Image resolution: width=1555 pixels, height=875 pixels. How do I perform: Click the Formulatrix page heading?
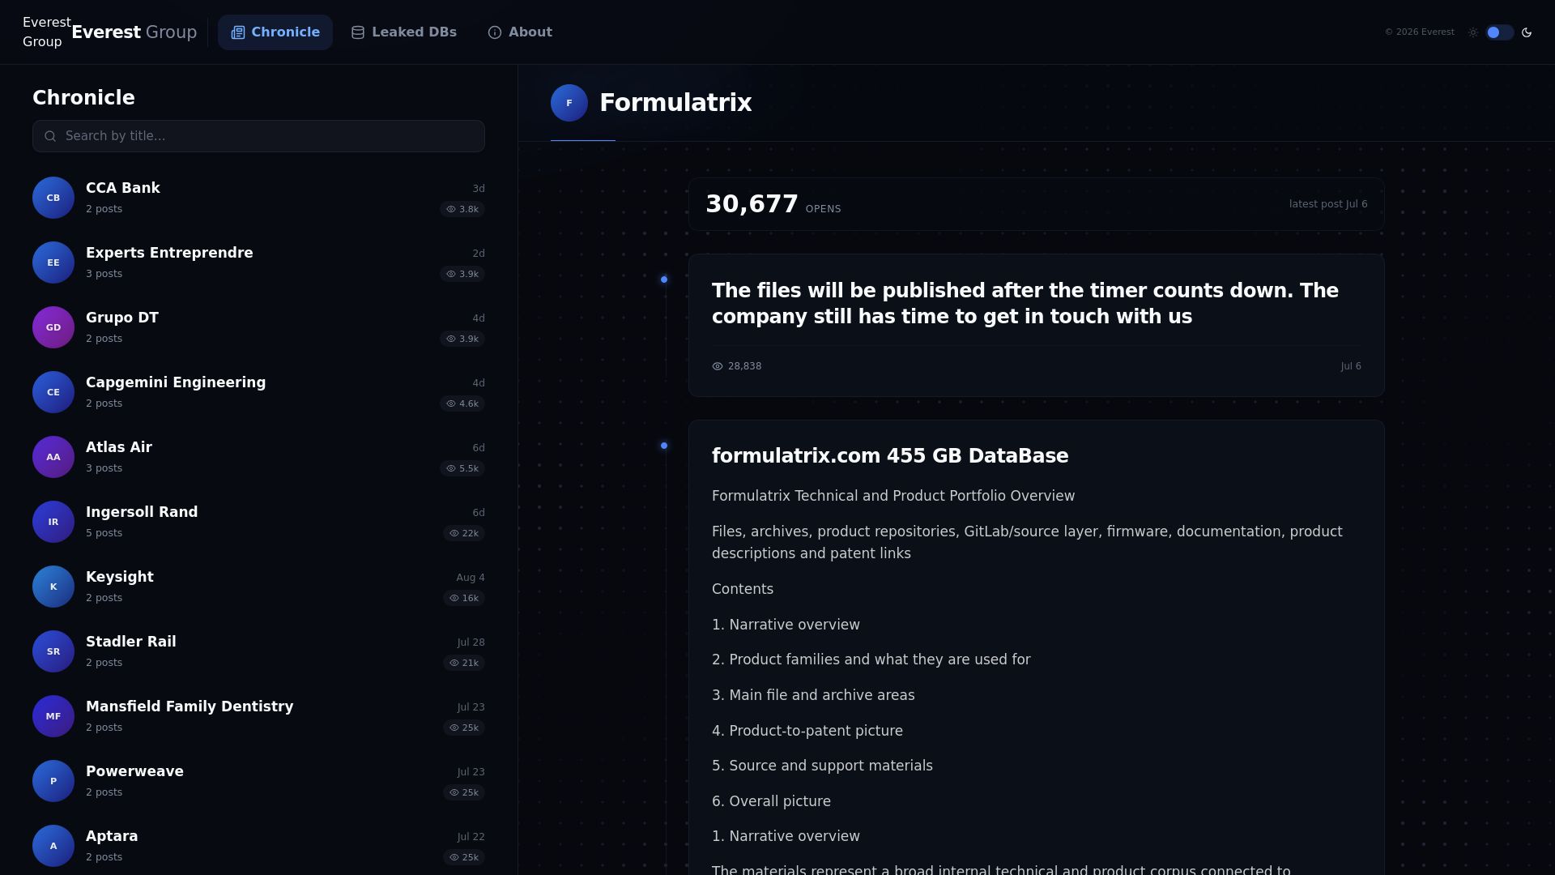pos(675,103)
